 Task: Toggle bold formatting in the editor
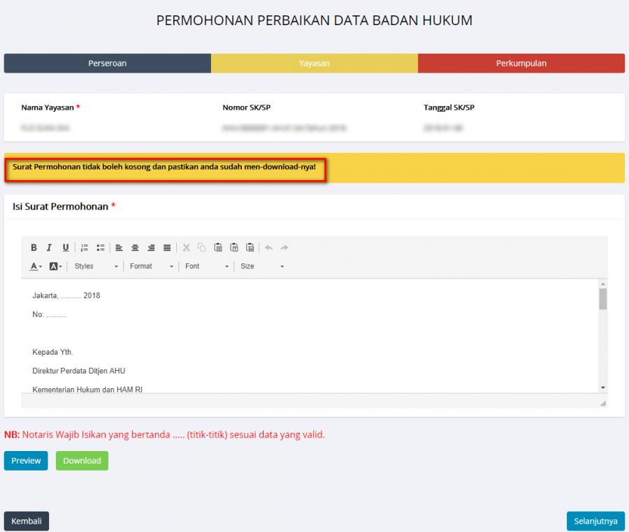coord(34,248)
